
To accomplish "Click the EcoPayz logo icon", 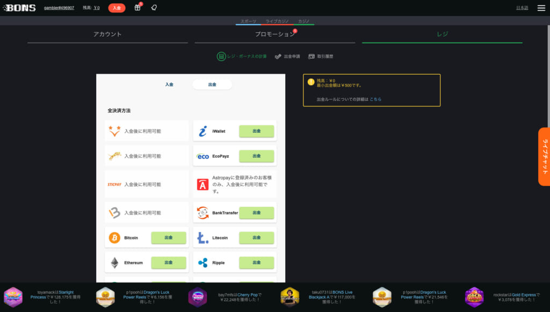I will pos(202,156).
